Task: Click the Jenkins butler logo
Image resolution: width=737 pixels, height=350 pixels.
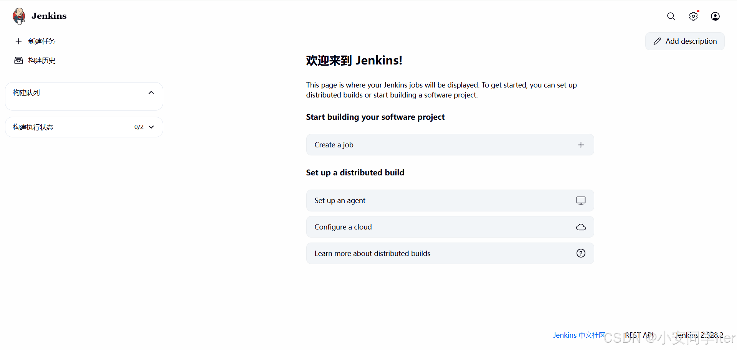Action: click(19, 16)
